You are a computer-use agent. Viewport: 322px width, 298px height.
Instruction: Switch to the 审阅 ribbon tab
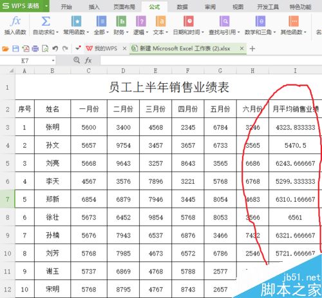pyautogui.click(x=210, y=7)
